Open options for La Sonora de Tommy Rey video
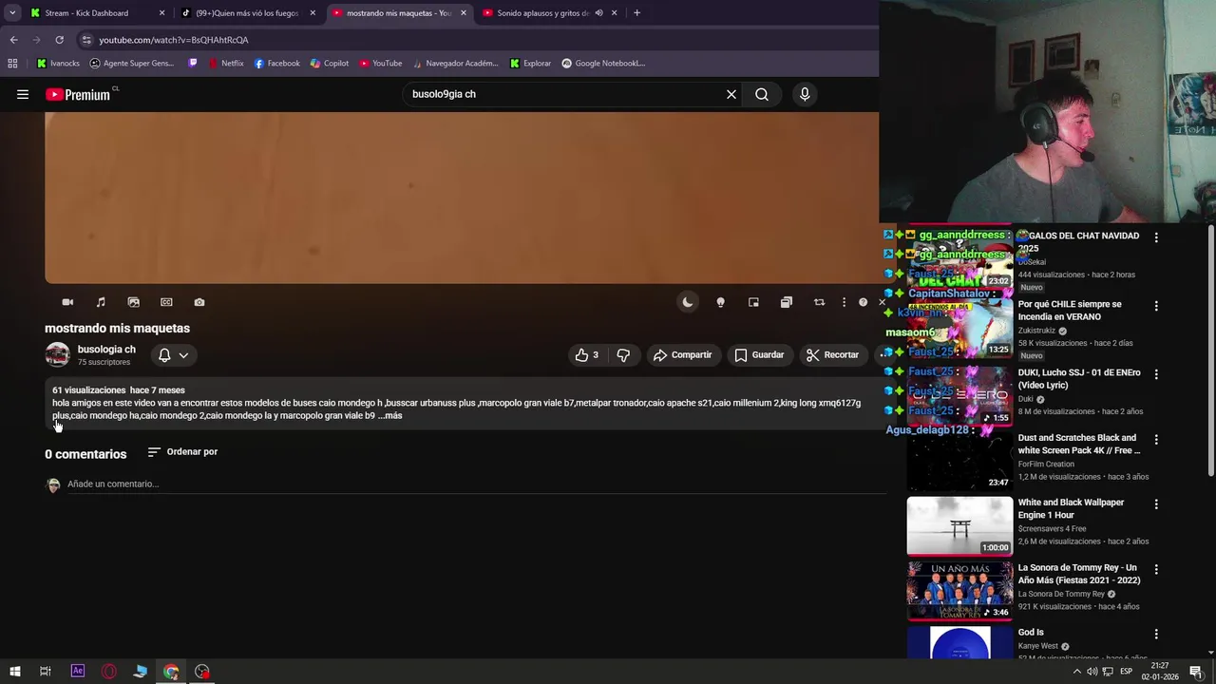This screenshot has height=684, width=1216. tap(1156, 569)
